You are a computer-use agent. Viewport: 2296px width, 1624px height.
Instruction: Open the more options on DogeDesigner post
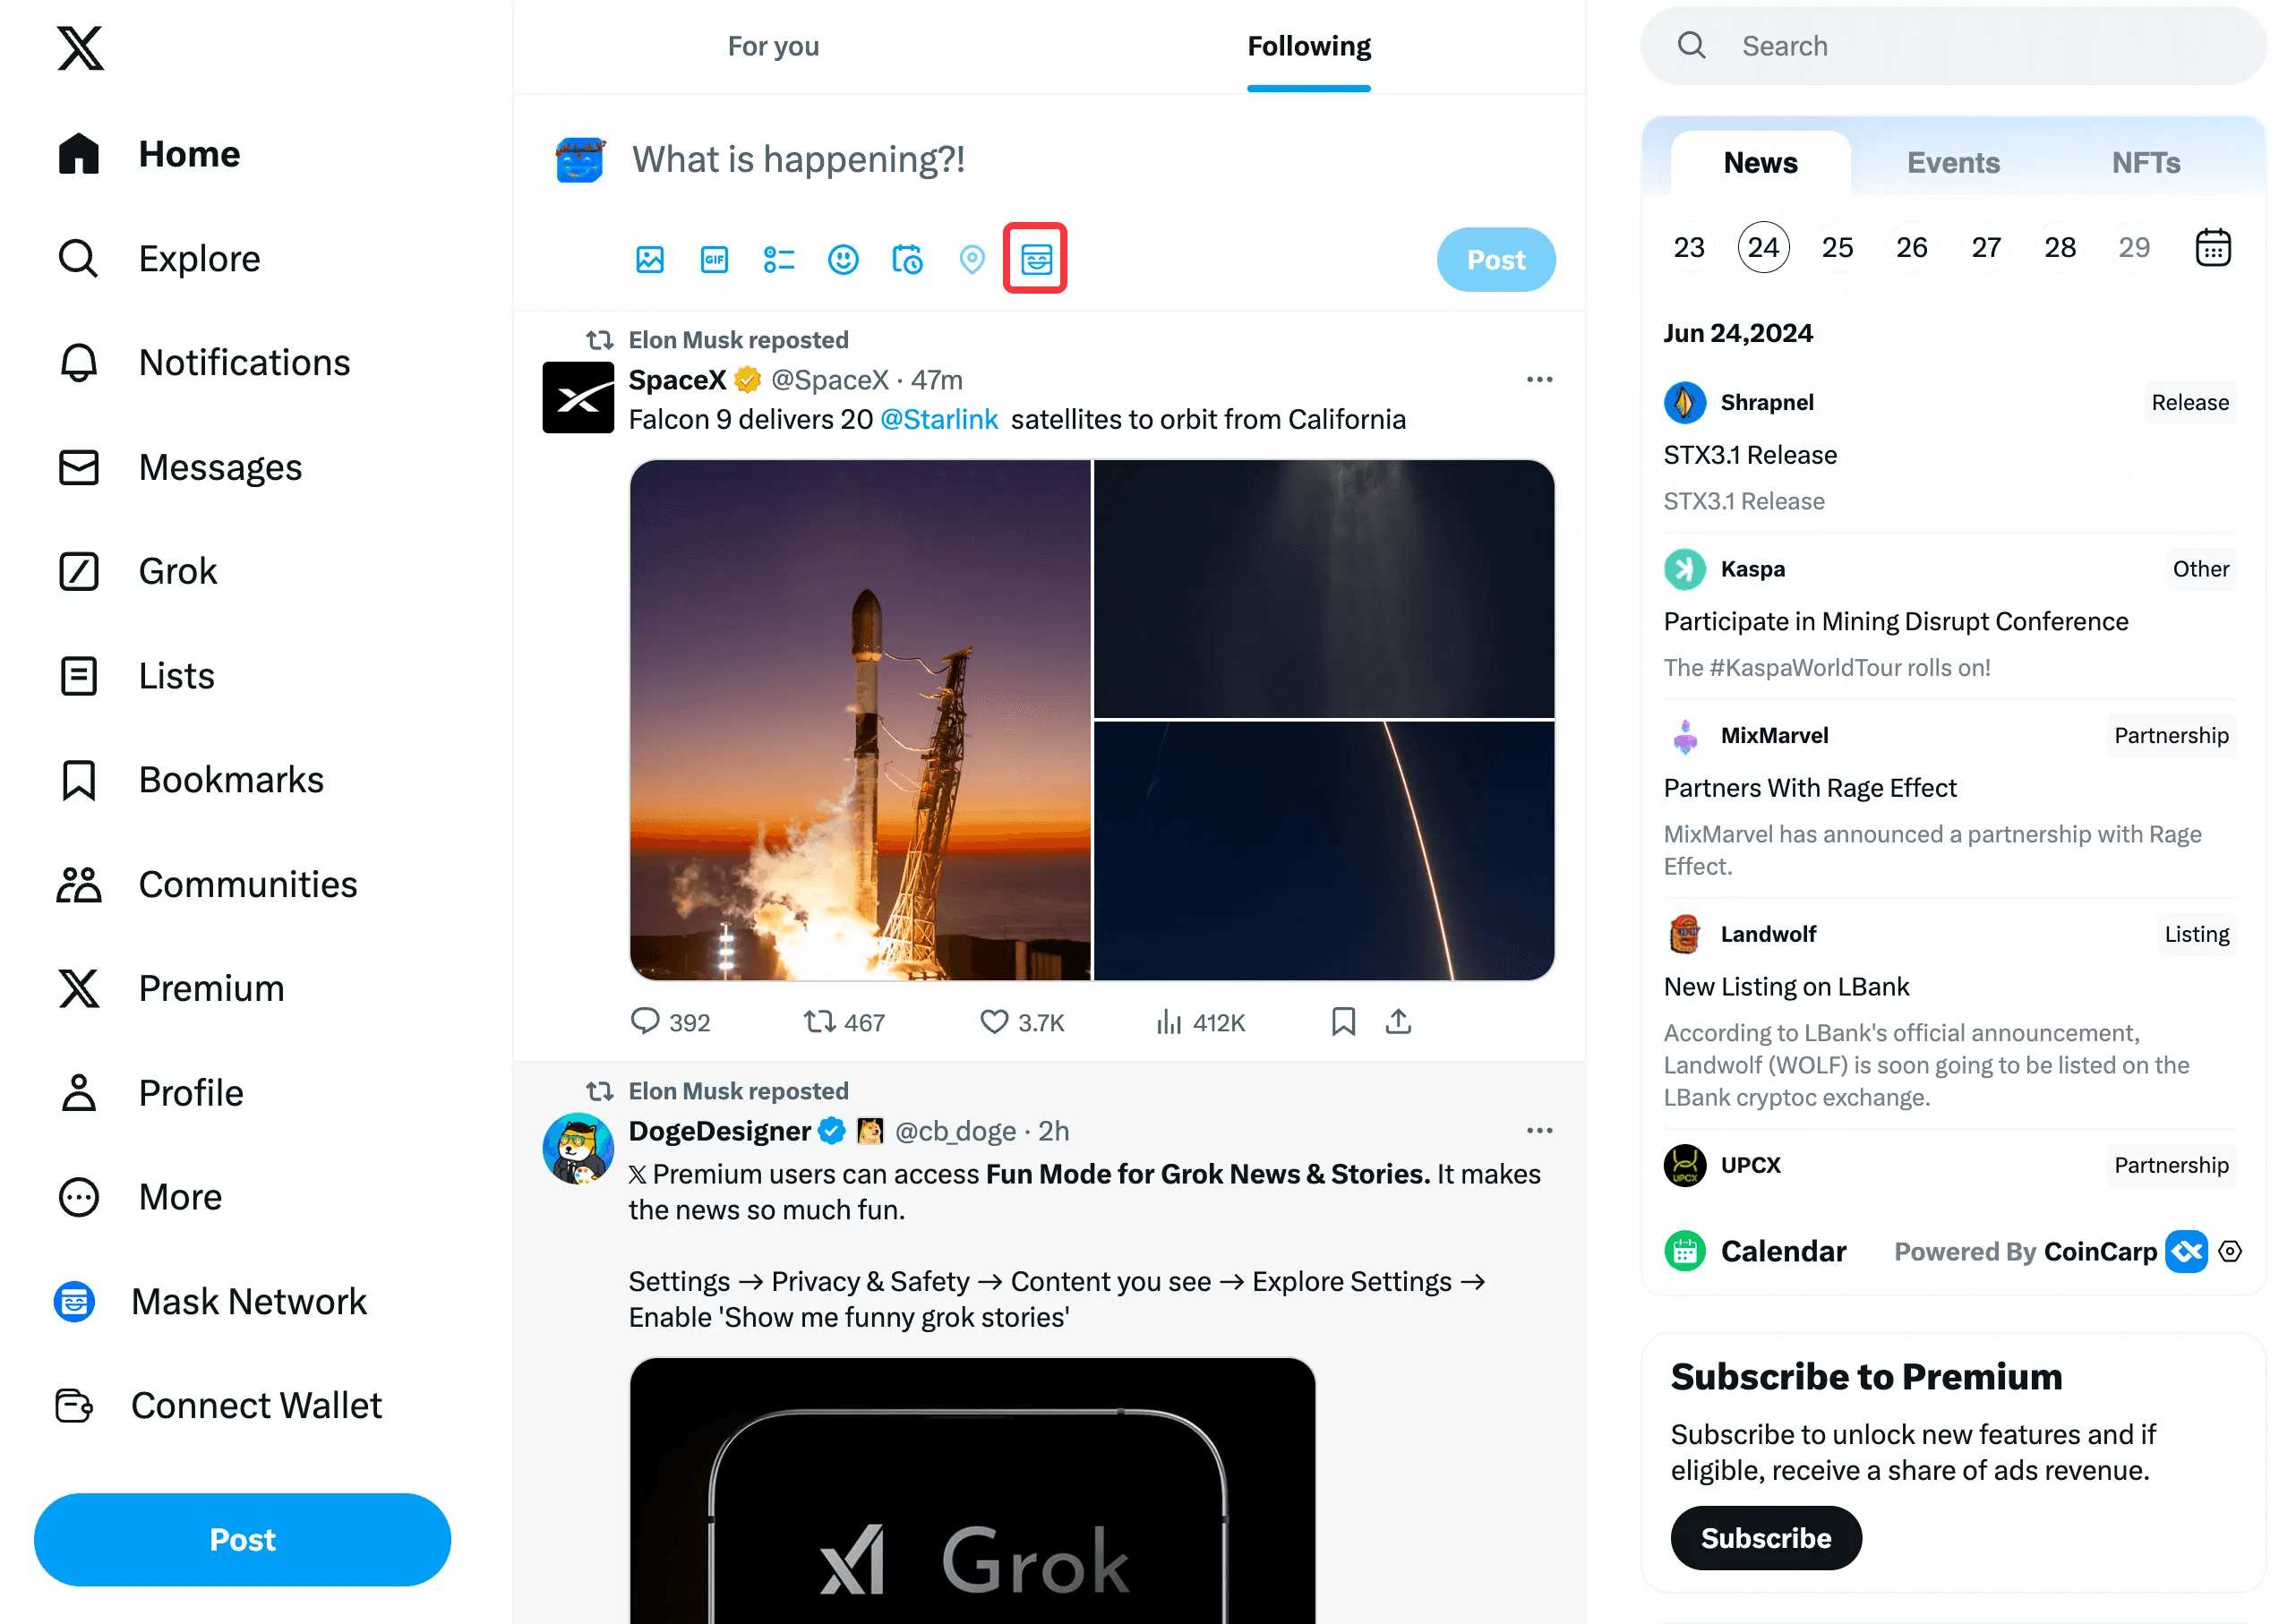1539,1131
